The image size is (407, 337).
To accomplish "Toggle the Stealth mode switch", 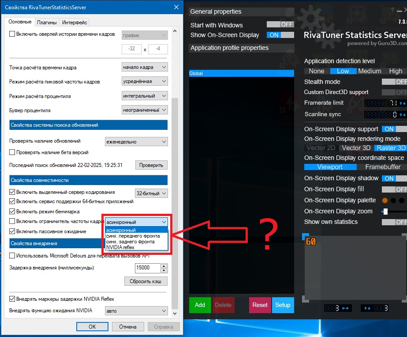I will [x=394, y=82].
